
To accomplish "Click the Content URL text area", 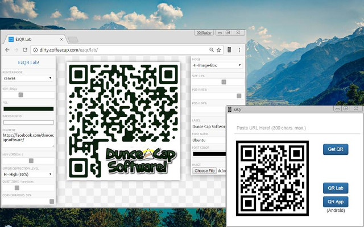I will click(28, 140).
